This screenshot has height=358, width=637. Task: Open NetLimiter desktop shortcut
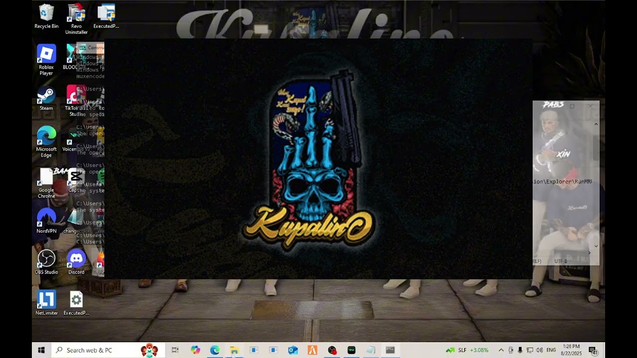click(46, 303)
